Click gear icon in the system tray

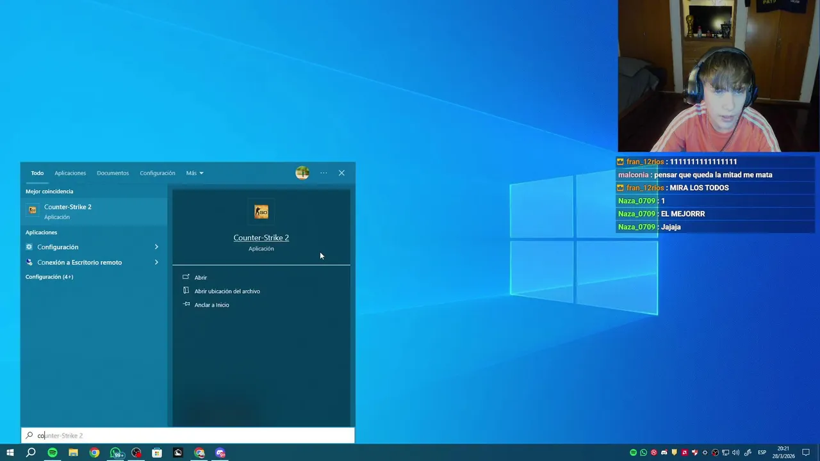point(705,453)
